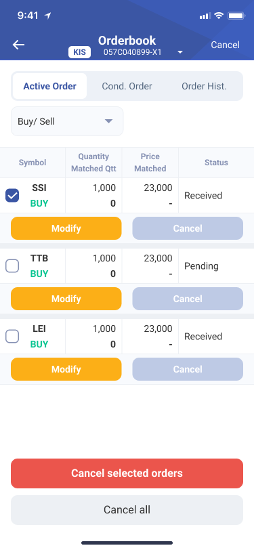Check the TTB order checkbox
The image size is (254, 550).
pos(12,266)
